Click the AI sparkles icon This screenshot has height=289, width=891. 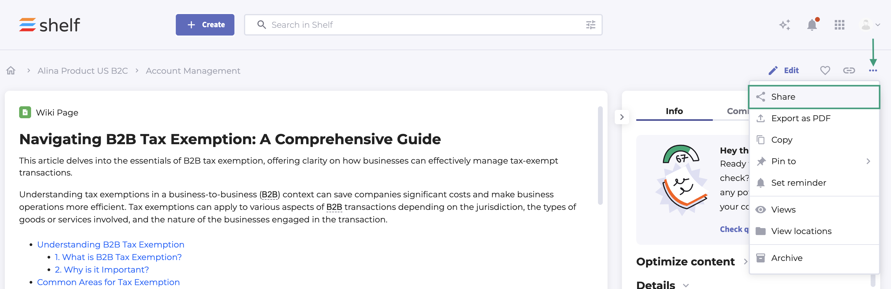coord(785,25)
